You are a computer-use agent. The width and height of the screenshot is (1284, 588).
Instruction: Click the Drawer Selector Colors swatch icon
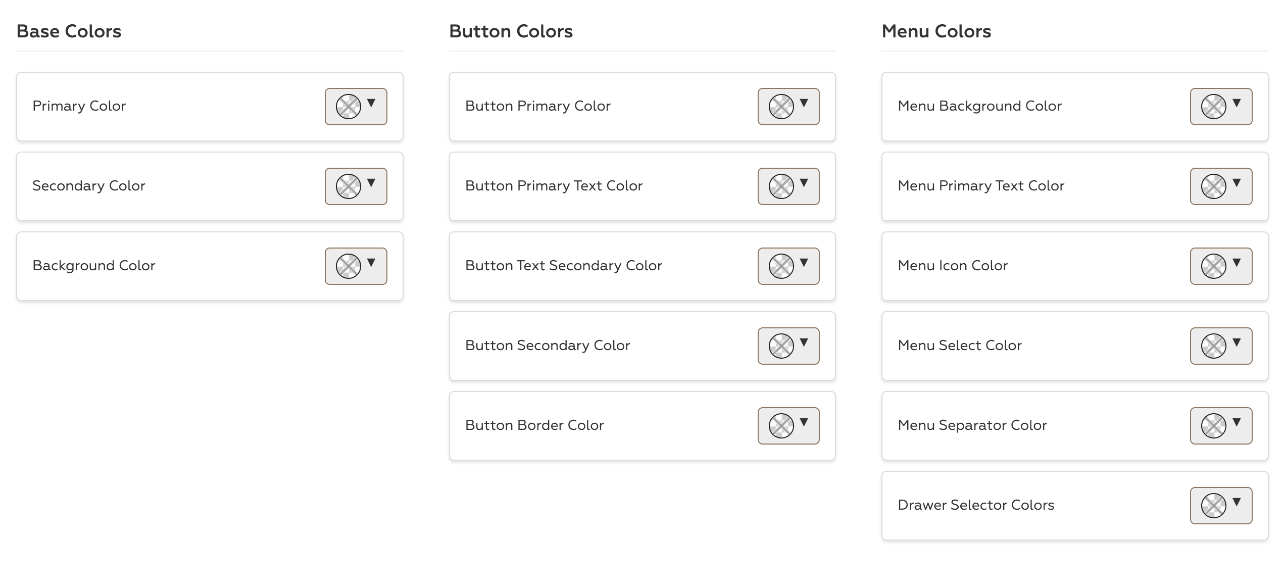[x=1213, y=506]
